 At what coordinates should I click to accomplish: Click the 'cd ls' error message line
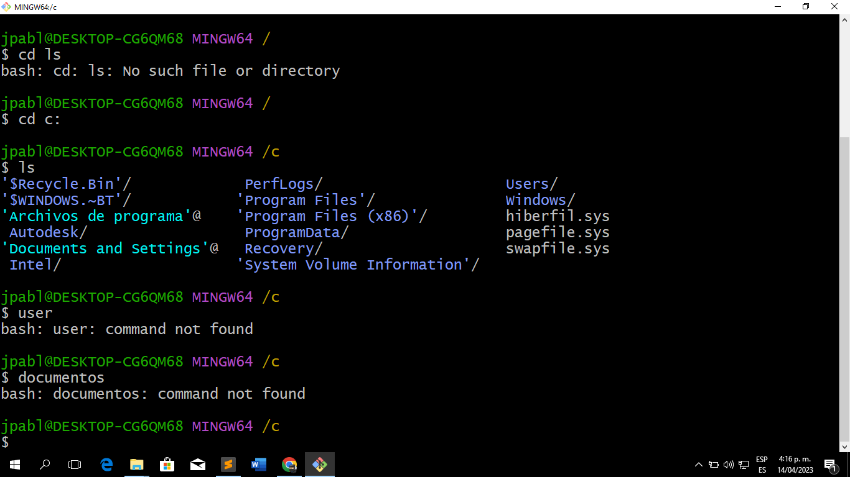coord(170,71)
